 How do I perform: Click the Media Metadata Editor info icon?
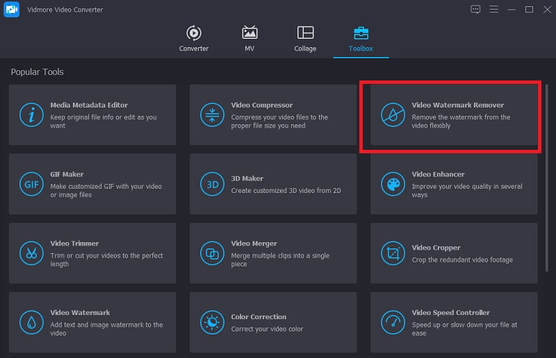pos(32,115)
